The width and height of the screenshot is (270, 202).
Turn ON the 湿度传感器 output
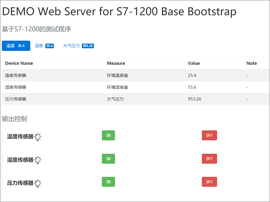(x=108, y=159)
